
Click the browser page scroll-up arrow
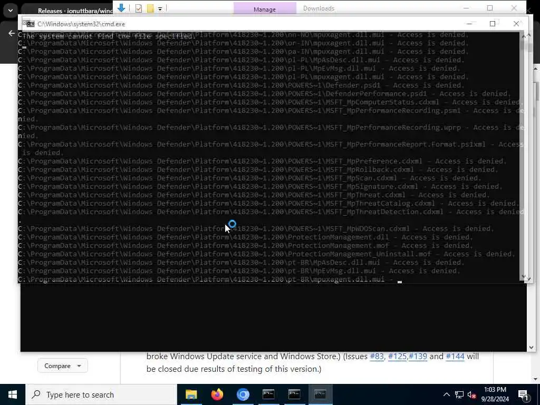pos(536,69)
